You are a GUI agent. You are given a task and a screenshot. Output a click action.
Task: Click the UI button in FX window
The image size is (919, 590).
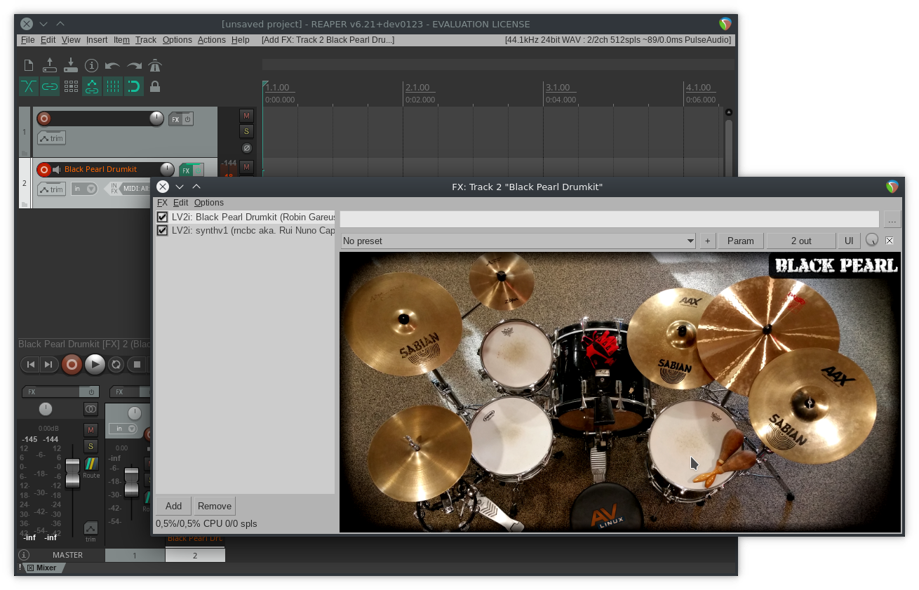pyautogui.click(x=849, y=241)
